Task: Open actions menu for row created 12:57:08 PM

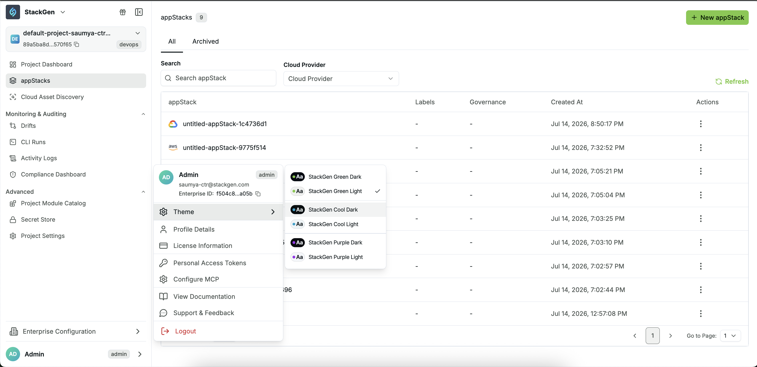Action: [701, 314]
